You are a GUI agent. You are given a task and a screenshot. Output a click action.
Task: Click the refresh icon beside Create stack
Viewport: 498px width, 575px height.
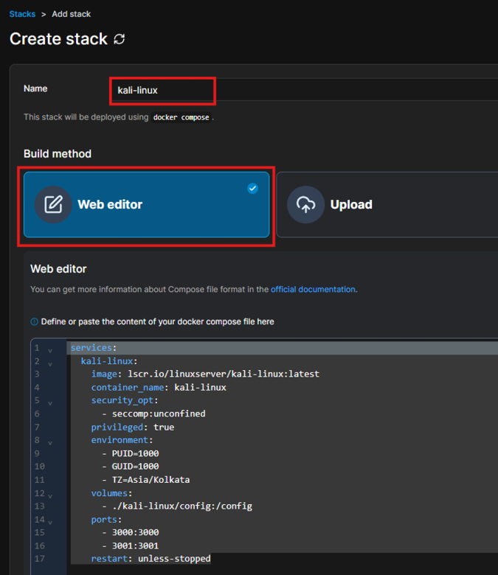point(120,39)
